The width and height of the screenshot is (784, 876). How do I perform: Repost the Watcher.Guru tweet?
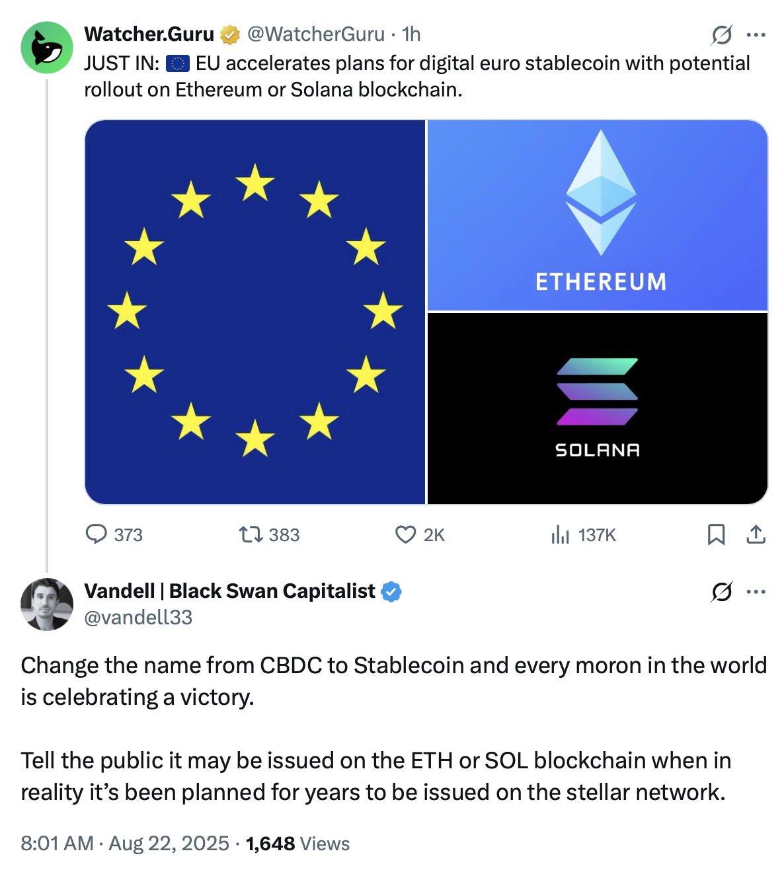(251, 534)
